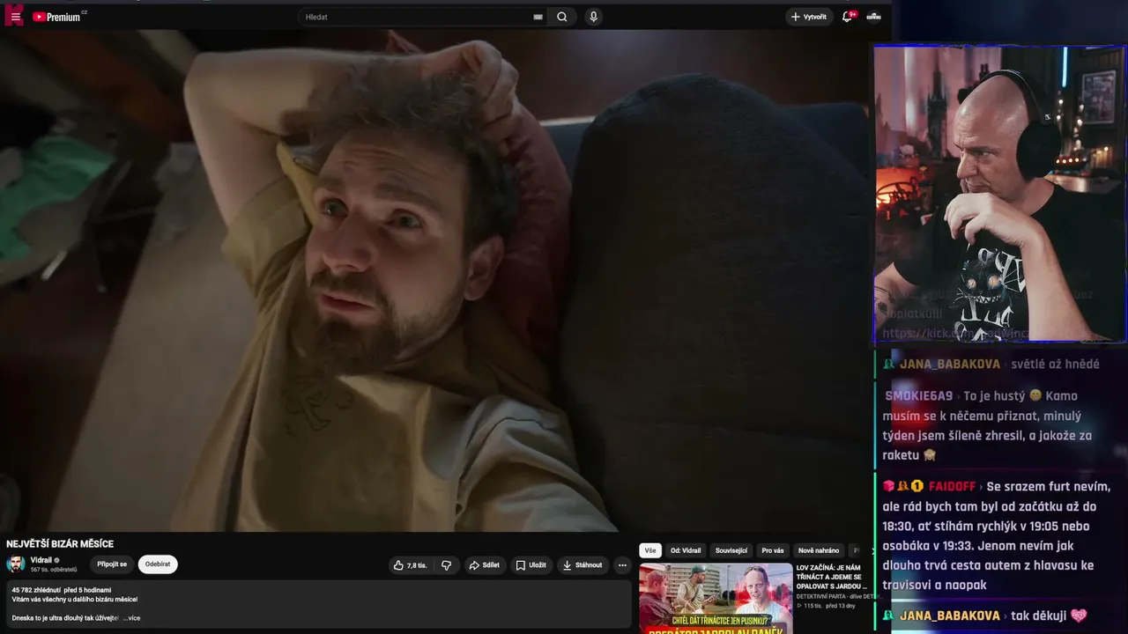Select the Od: Vidrail filter chip
The image size is (1128, 634).
tap(686, 550)
